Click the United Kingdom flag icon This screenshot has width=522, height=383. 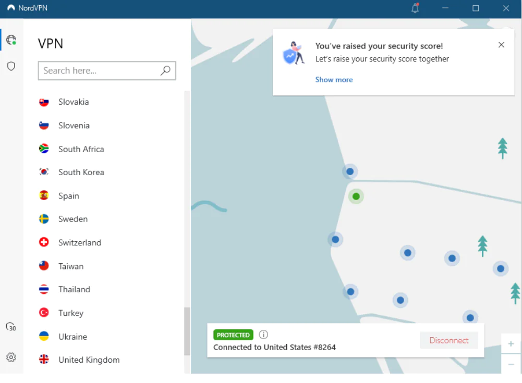[x=45, y=360]
